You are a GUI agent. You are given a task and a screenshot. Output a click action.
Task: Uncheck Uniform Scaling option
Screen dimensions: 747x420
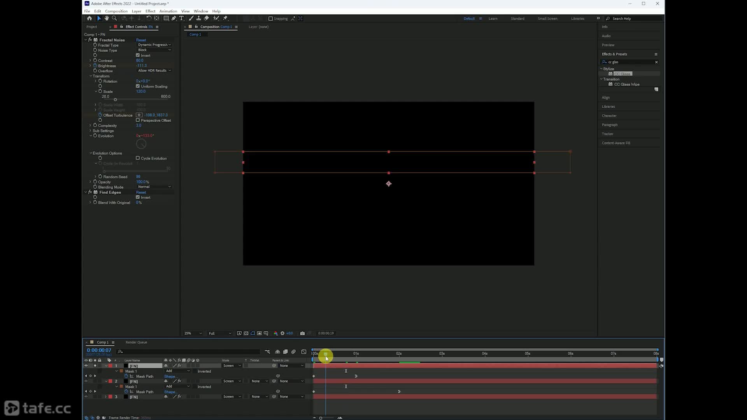click(x=138, y=86)
